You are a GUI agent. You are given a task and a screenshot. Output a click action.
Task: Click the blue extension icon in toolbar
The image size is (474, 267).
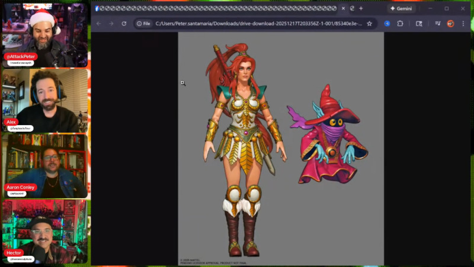(387, 24)
